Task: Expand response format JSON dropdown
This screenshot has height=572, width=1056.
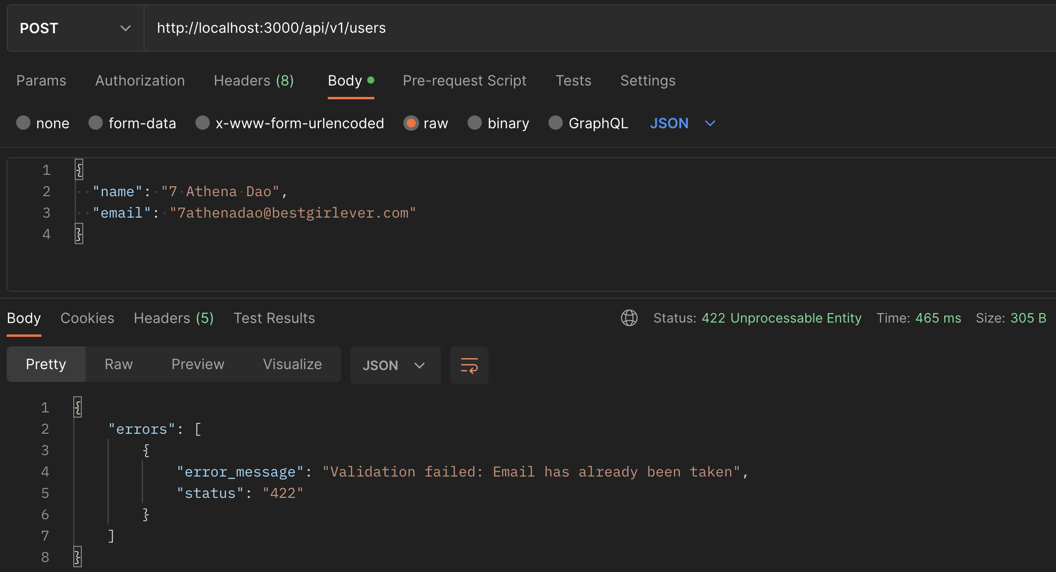Action: coord(395,365)
